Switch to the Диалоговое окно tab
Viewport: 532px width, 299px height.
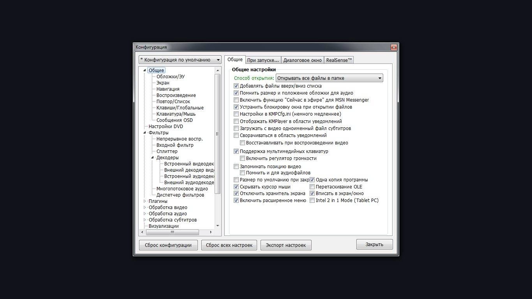(x=302, y=60)
